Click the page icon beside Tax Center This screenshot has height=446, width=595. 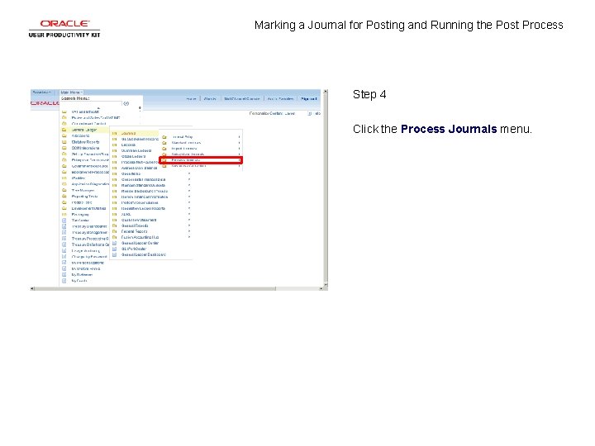click(64, 221)
